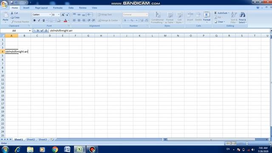The width and height of the screenshot is (272, 153).
Task: Open the Page Layout ribbon tab
Action: (41, 8)
